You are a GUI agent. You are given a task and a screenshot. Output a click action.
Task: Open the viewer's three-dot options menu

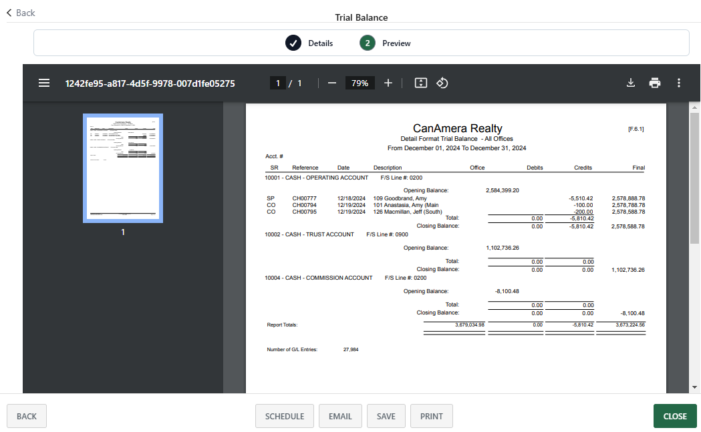pyautogui.click(x=679, y=83)
